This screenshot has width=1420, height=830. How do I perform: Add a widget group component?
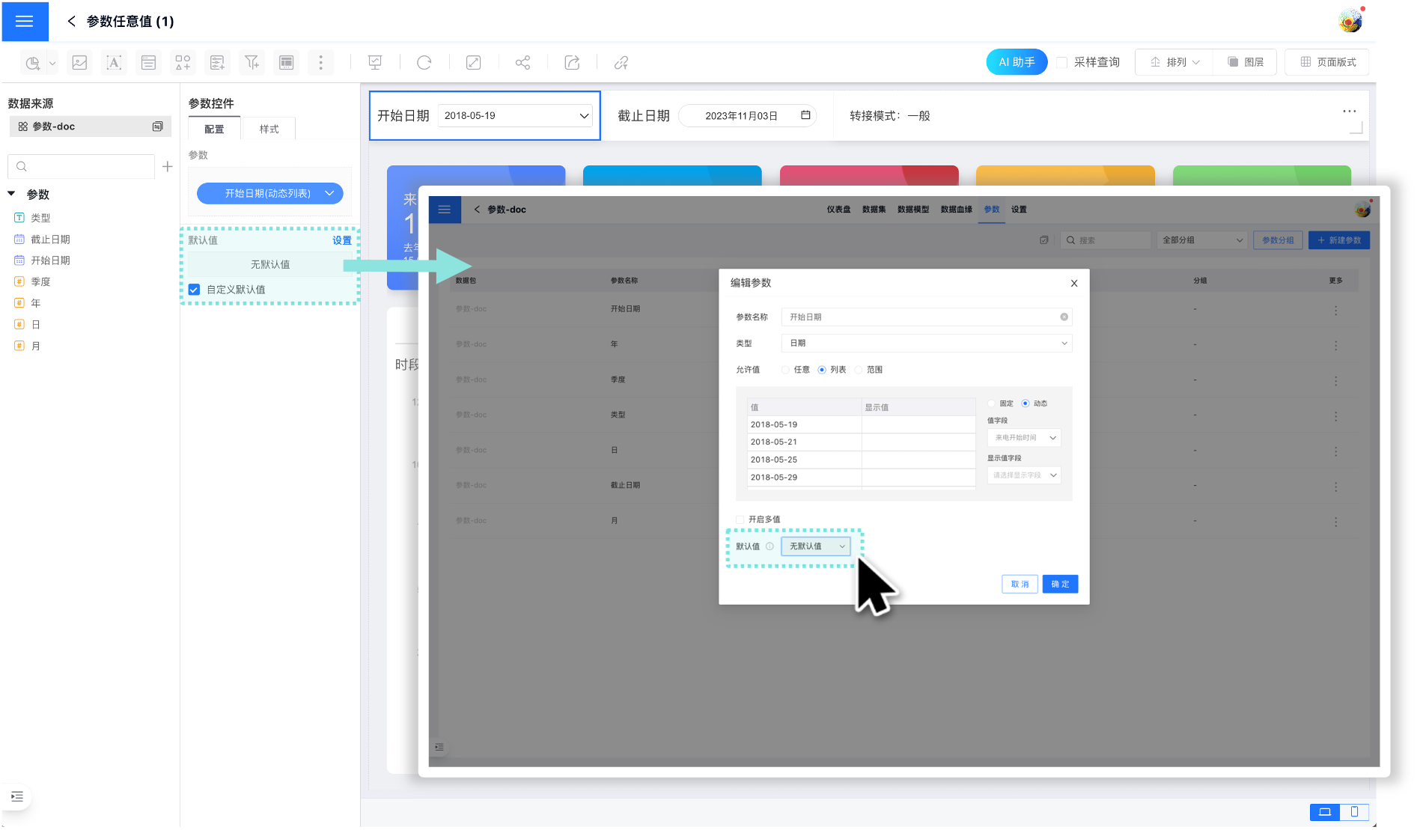click(x=183, y=63)
